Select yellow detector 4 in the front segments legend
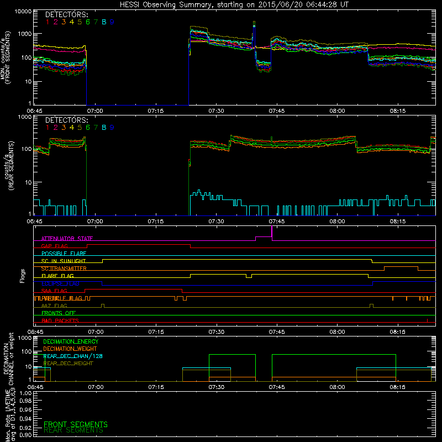 tap(72, 22)
